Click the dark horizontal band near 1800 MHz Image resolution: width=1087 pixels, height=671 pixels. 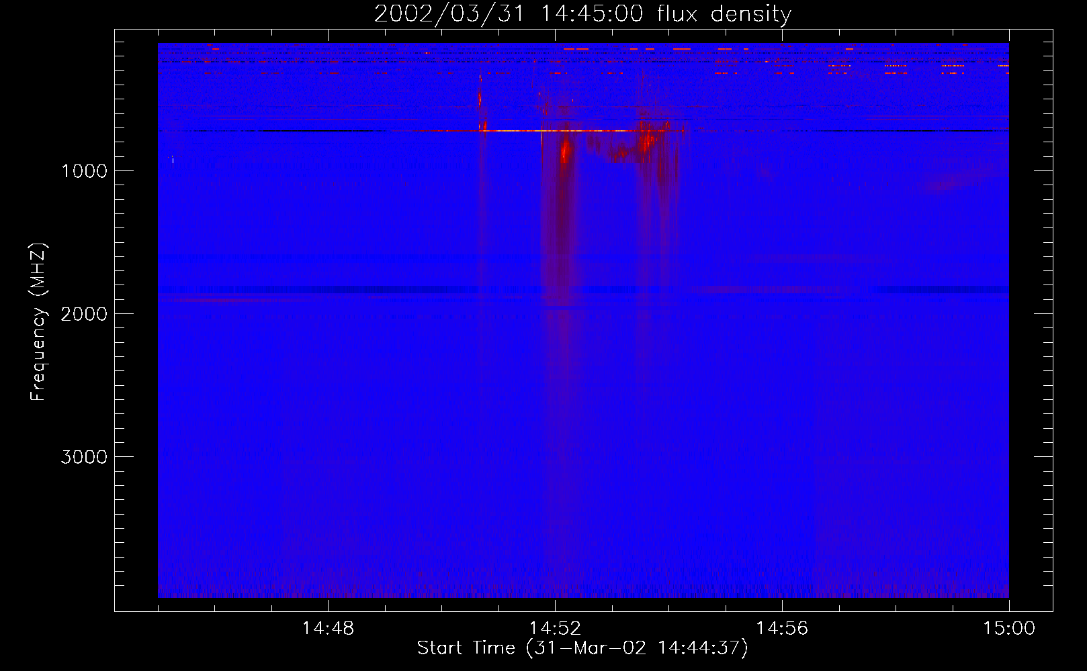[x=583, y=290]
